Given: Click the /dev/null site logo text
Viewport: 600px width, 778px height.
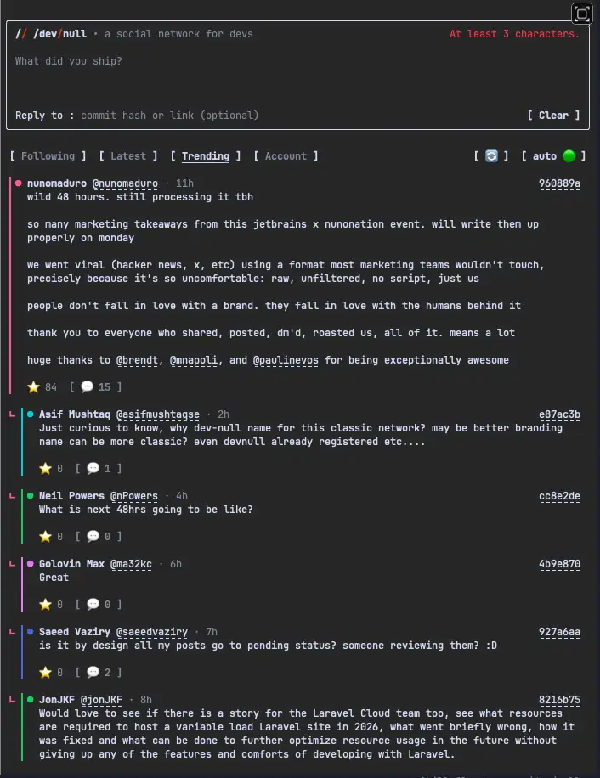Looking at the screenshot, I should pyautogui.click(x=51, y=34).
